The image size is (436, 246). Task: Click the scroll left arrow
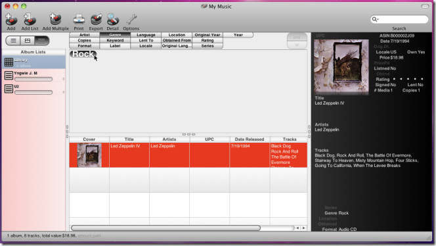pyautogui.click(x=297, y=228)
